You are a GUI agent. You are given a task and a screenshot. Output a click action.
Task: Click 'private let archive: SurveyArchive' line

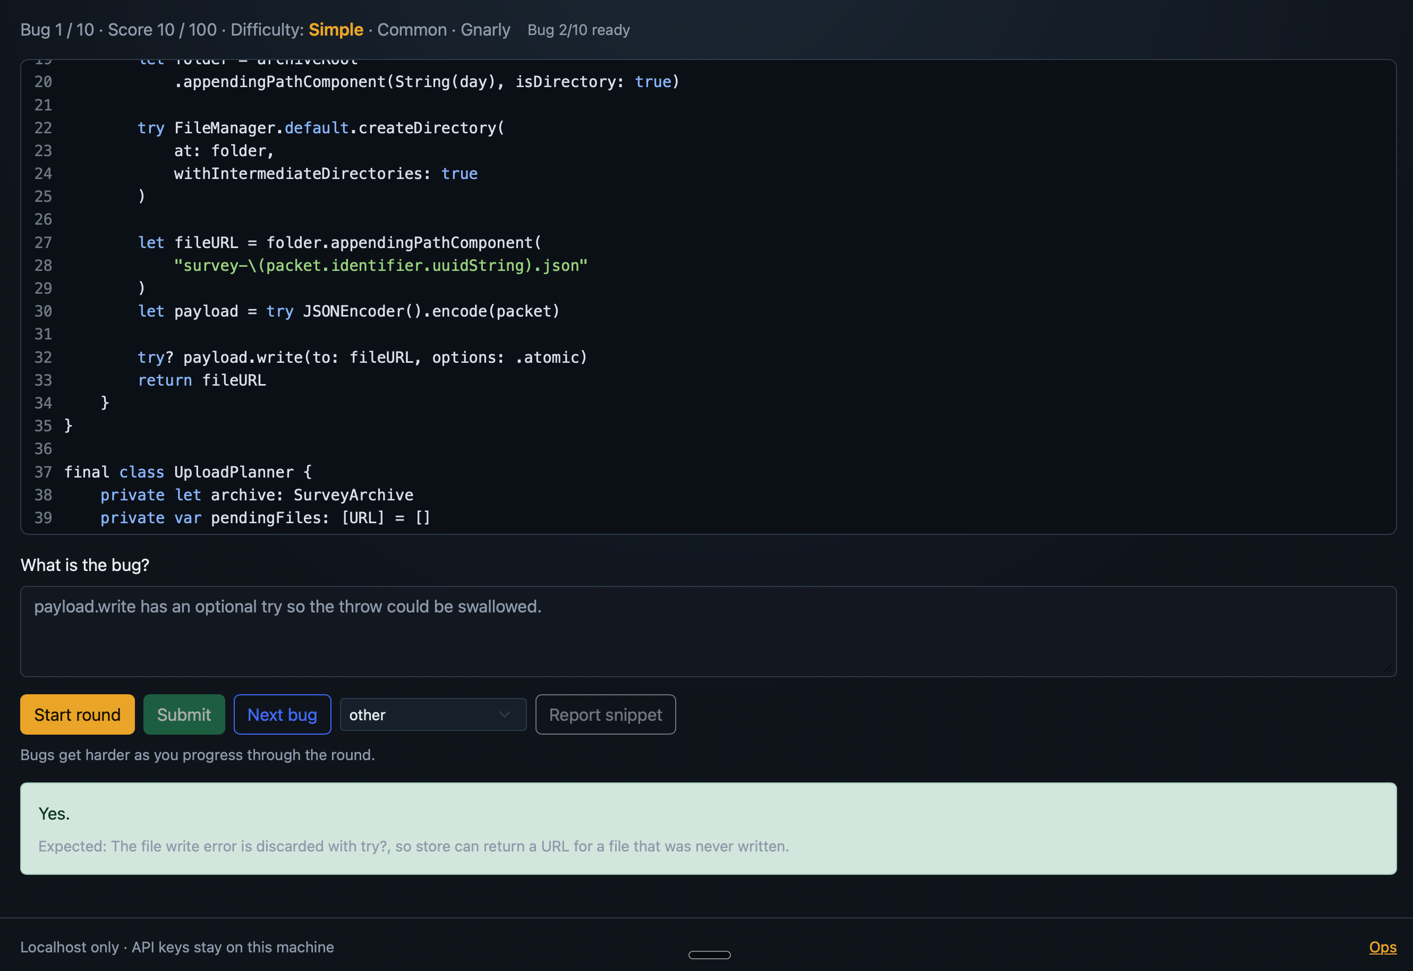click(x=257, y=495)
